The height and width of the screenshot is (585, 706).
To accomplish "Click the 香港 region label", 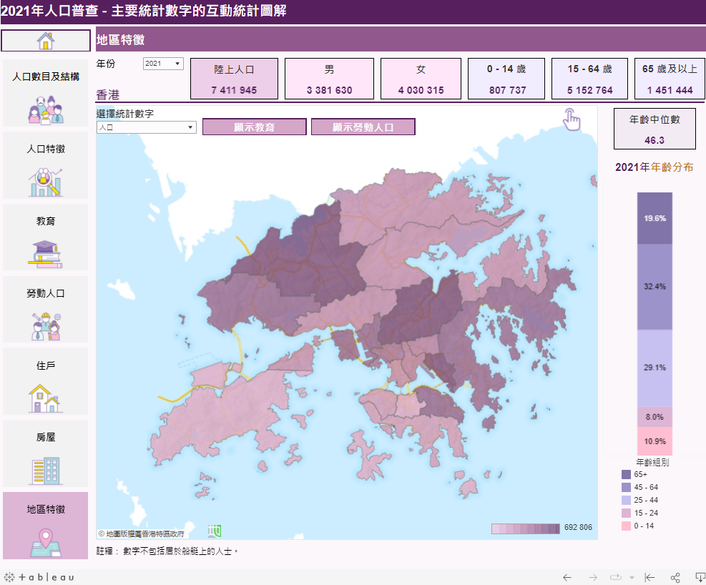I will point(108,95).
